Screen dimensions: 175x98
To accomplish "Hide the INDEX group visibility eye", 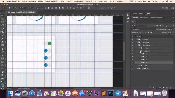I will (x=132, y=36).
